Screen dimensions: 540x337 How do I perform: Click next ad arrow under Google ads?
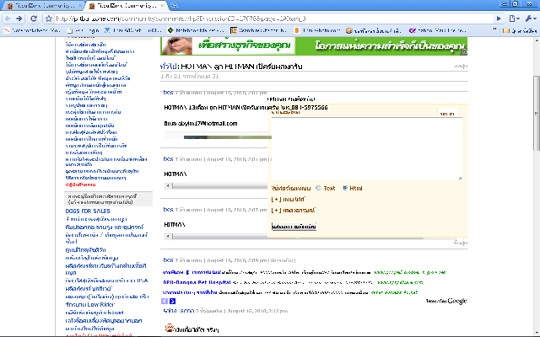coord(172,302)
